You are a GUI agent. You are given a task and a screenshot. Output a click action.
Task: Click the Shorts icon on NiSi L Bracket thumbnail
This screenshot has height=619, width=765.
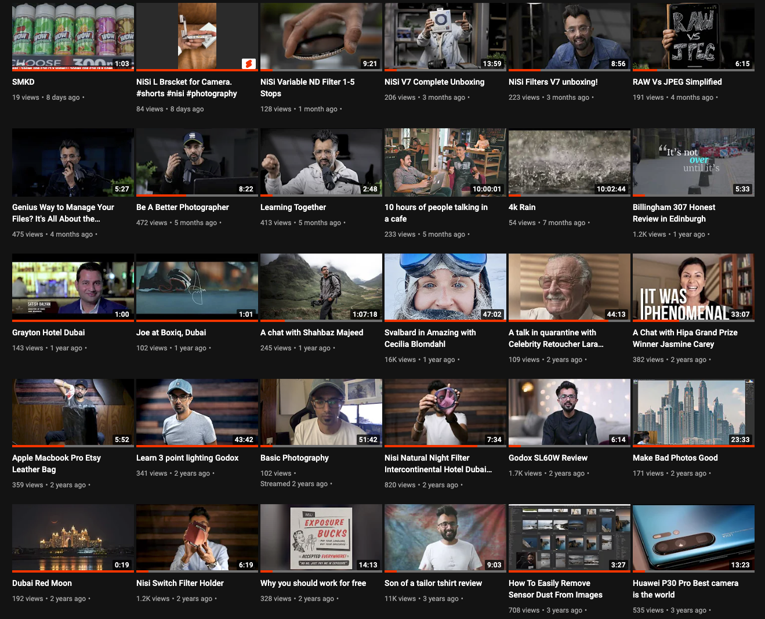click(x=248, y=64)
